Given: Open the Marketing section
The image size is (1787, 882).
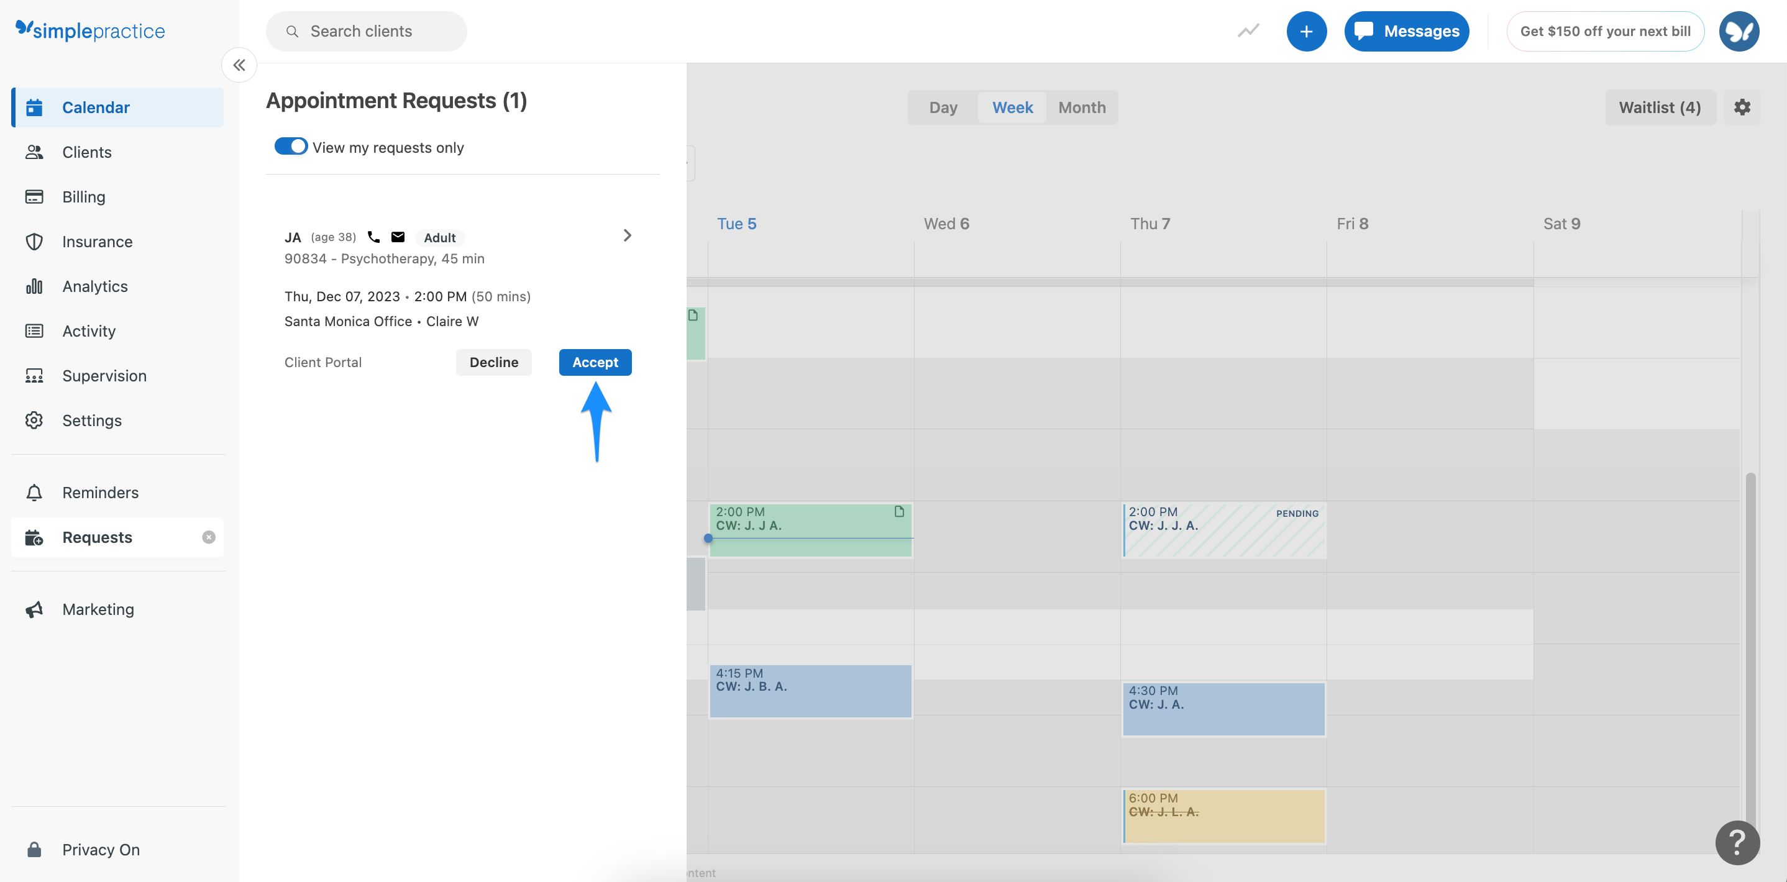Looking at the screenshot, I should 98,609.
